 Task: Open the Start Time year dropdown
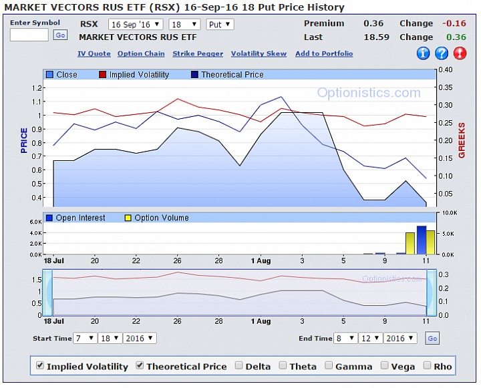click(x=140, y=339)
